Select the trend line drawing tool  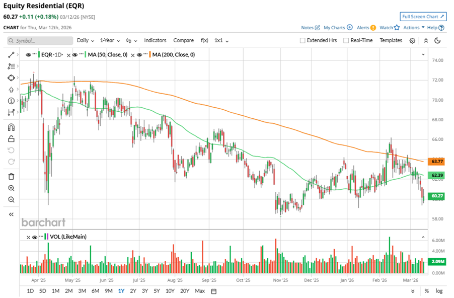point(11,55)
